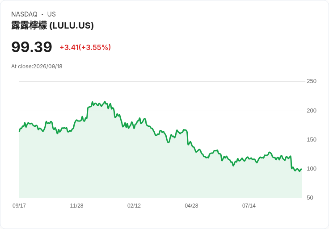Click the 100 price axis label
Screen dimensions: 329x229
[312, 169]
